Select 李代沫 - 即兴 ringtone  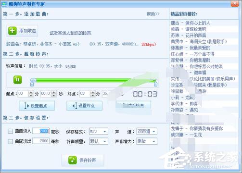point(184,104)
